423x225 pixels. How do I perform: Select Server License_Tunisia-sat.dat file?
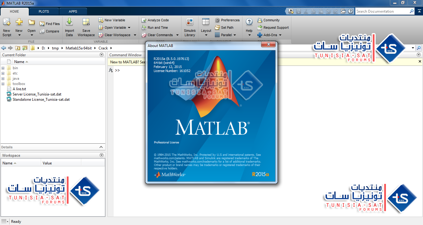tap(37, 94)
